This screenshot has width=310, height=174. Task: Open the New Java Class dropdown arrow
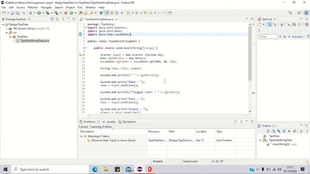click(x=76, y=13)
